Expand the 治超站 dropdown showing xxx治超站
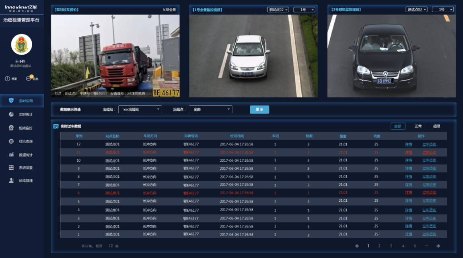The height and width of the screenshot is (258, 463). tap(140, 109)
